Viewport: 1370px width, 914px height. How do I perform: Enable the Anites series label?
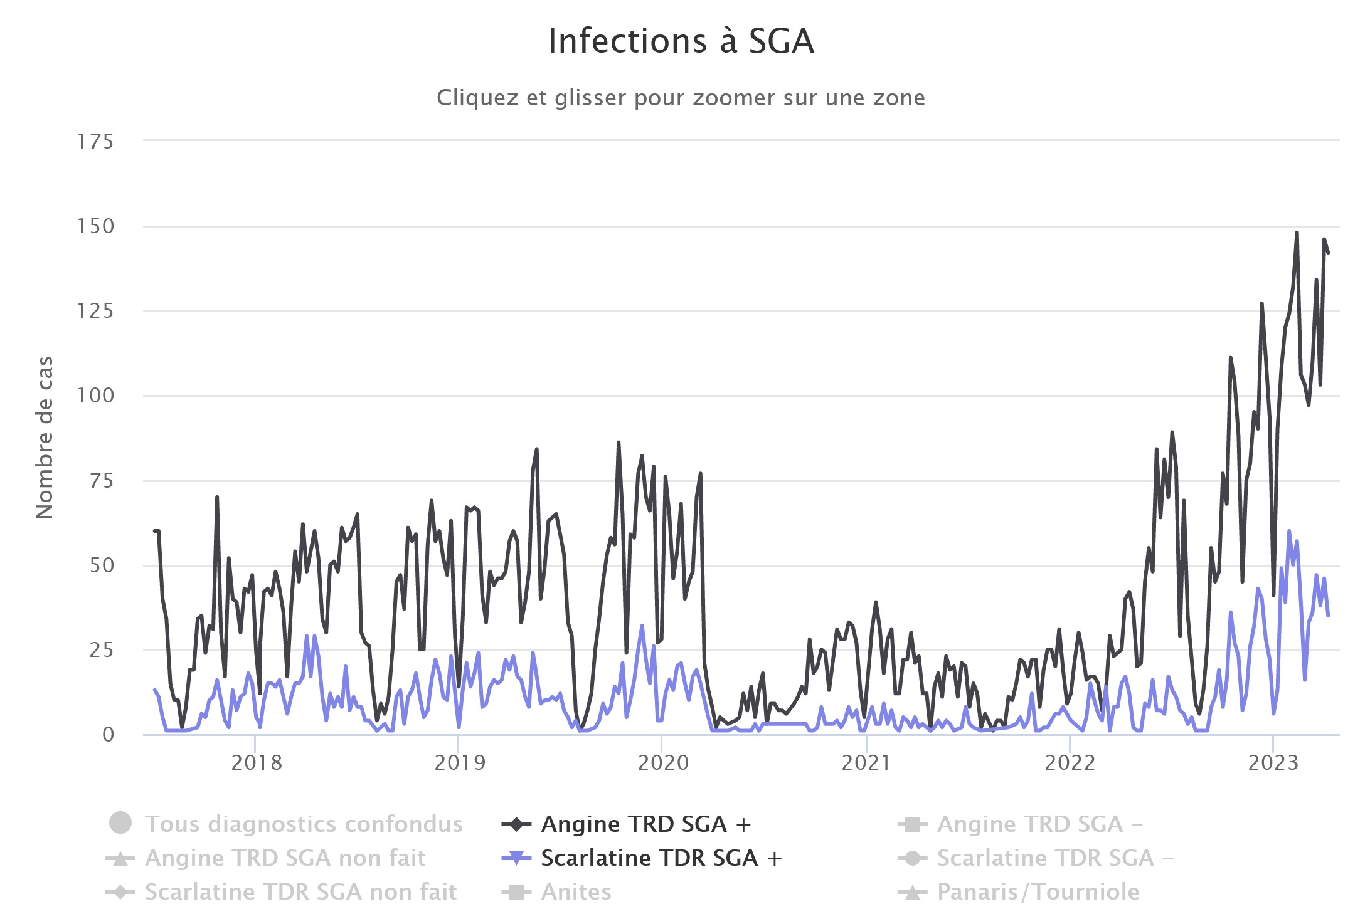tap(576, 891)
